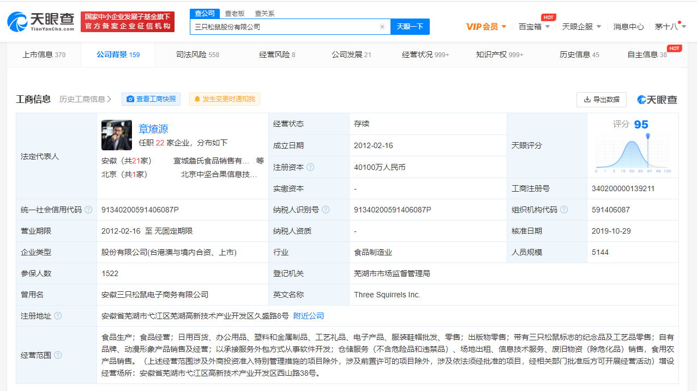697x391 pixels.
Task: Open legal representative 章燎源 link
Action: click(x=153, y=129)
